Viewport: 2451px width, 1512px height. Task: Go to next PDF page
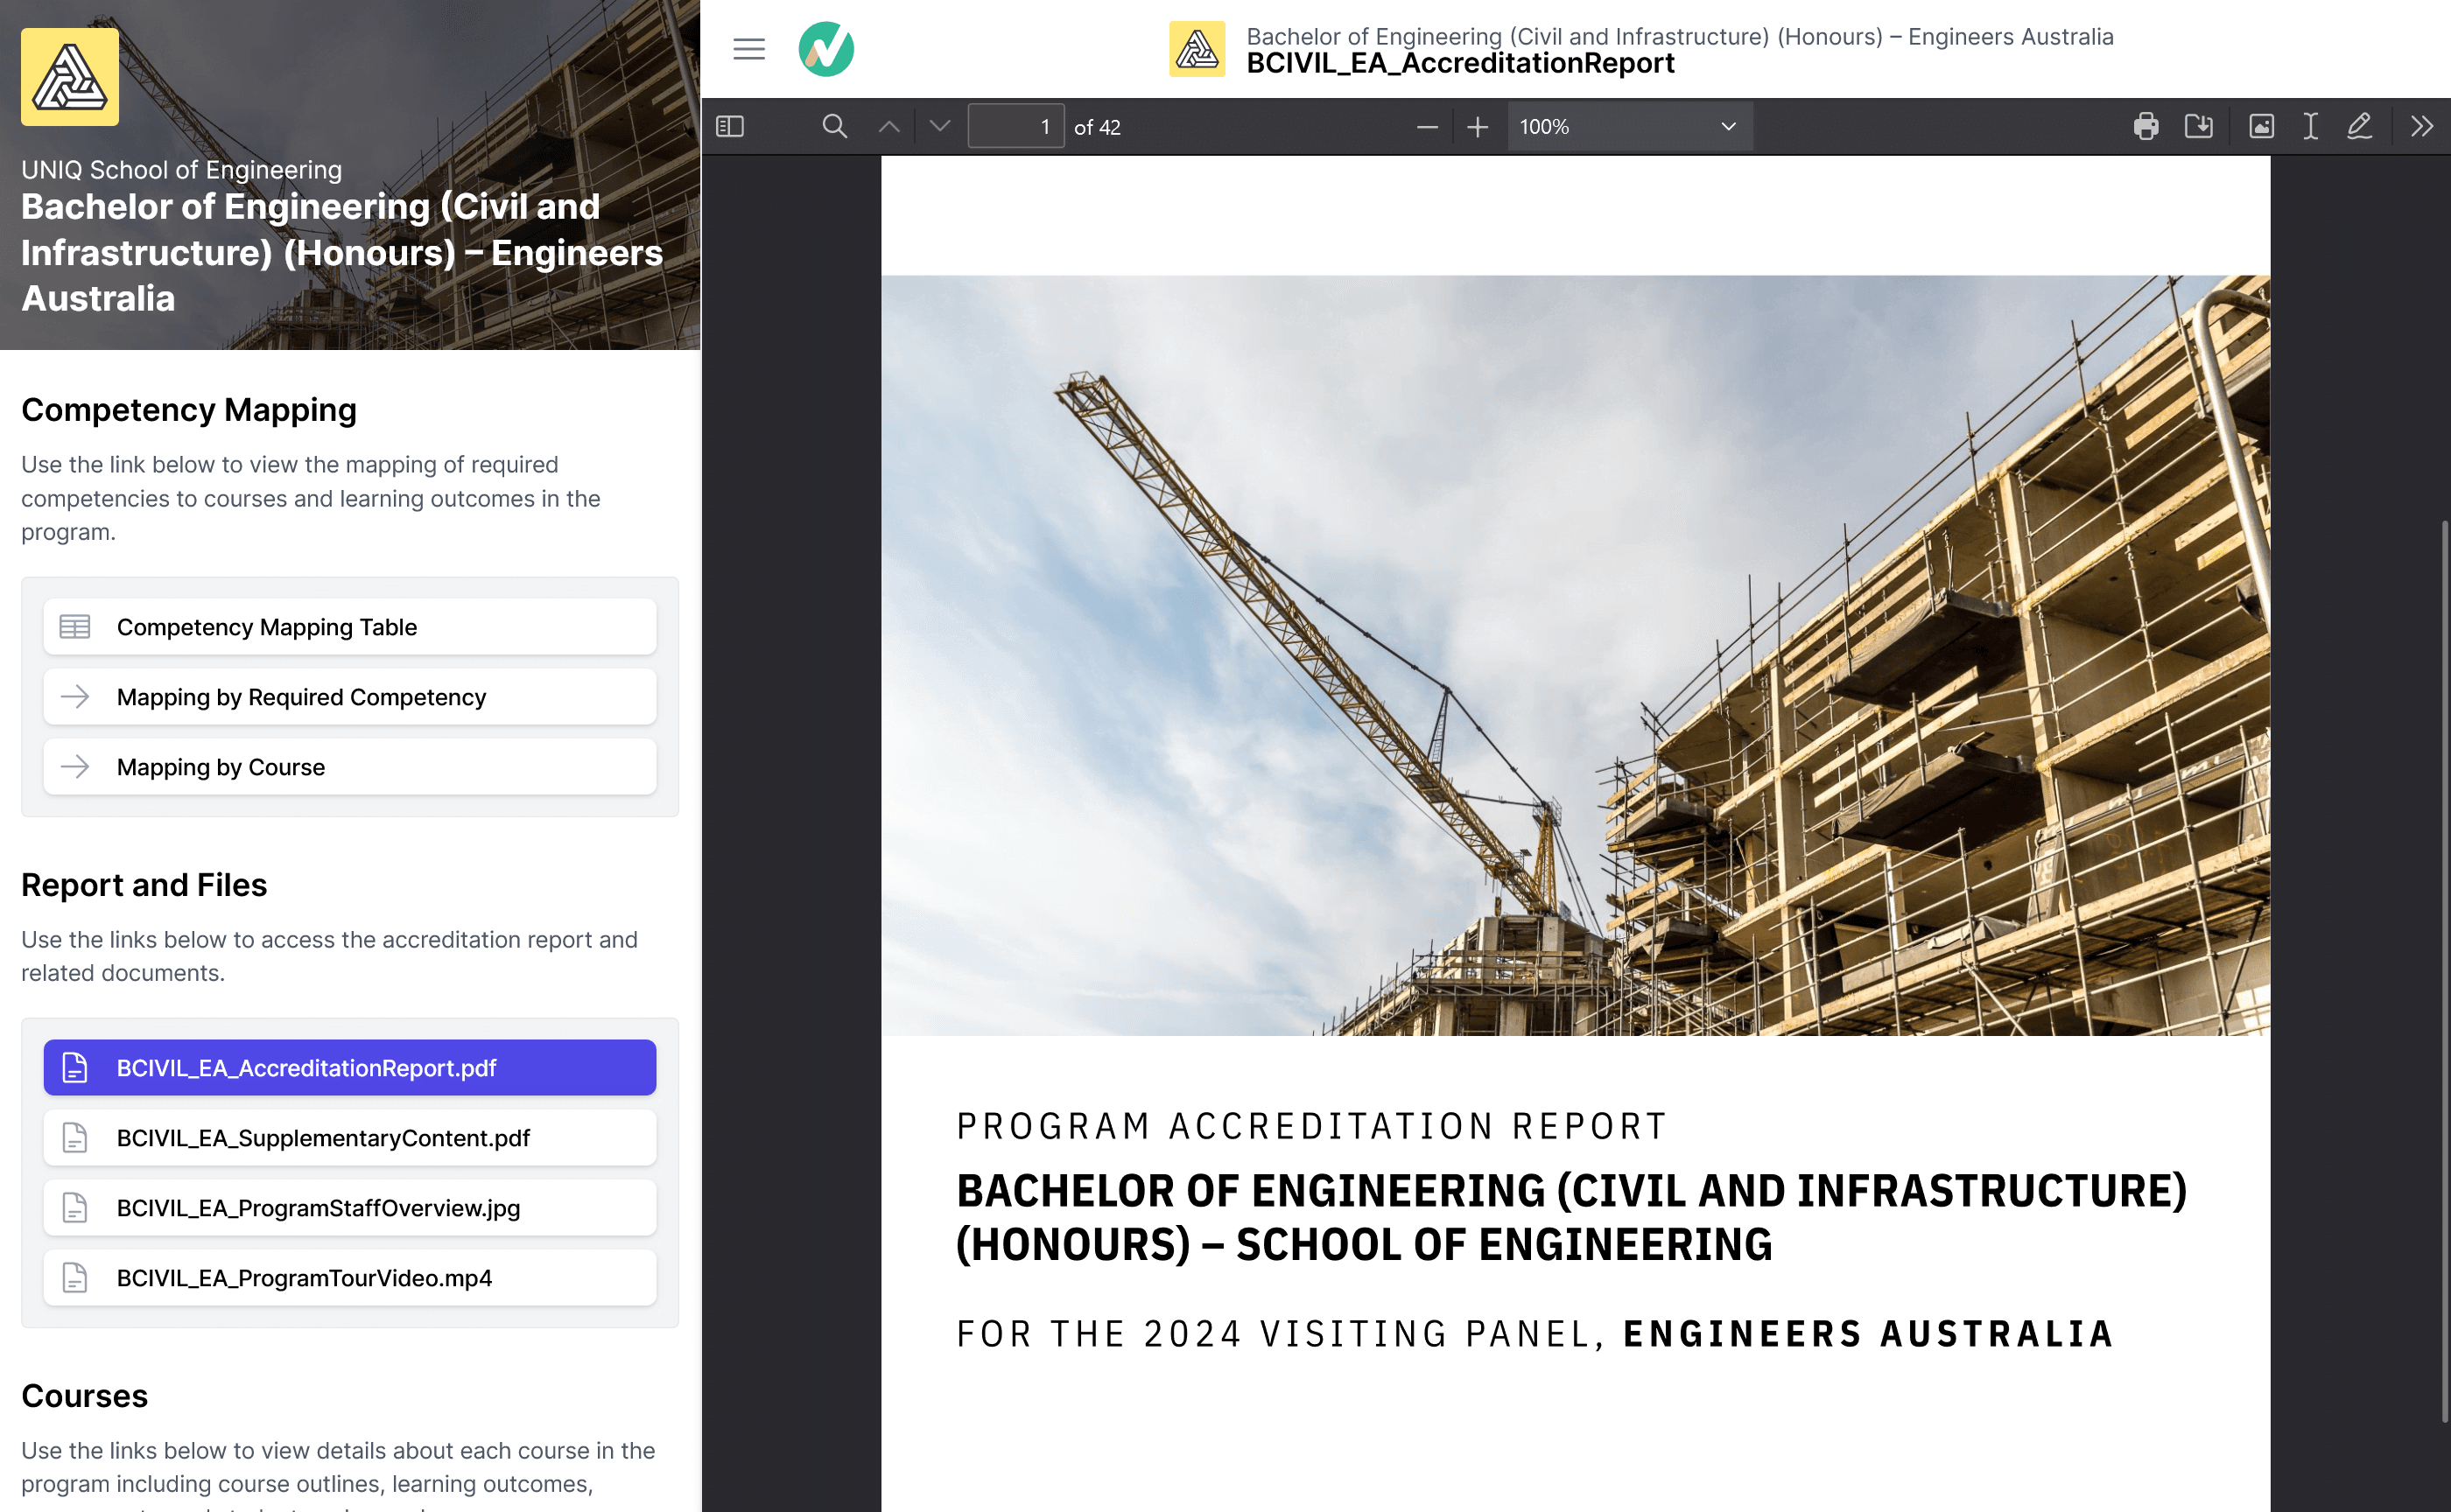(x=939, y=127)
